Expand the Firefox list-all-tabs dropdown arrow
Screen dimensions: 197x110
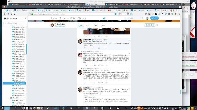tap(180, 10)
